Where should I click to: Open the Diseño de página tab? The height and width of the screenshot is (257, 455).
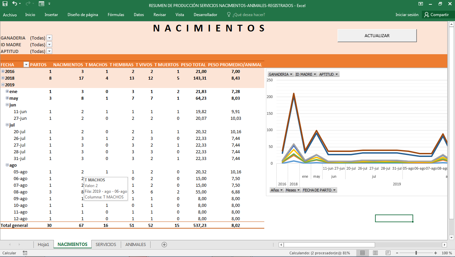pyautogui.click(x=83, y=15)
